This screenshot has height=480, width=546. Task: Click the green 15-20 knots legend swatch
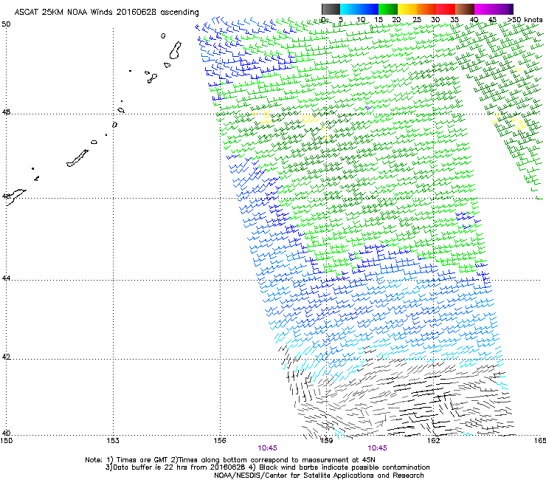click(x=388, y=9)
